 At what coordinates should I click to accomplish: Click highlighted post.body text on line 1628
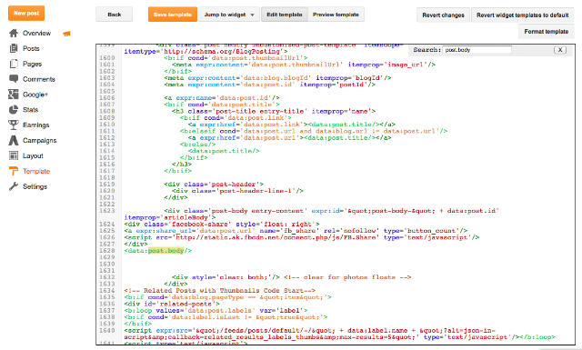click(166, 251)
